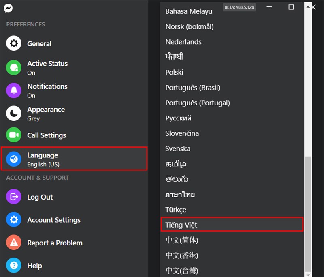The height and width of the screenshot is (277, 324).
Task: Click the purple Notifications bell icon
Action: 14,90
